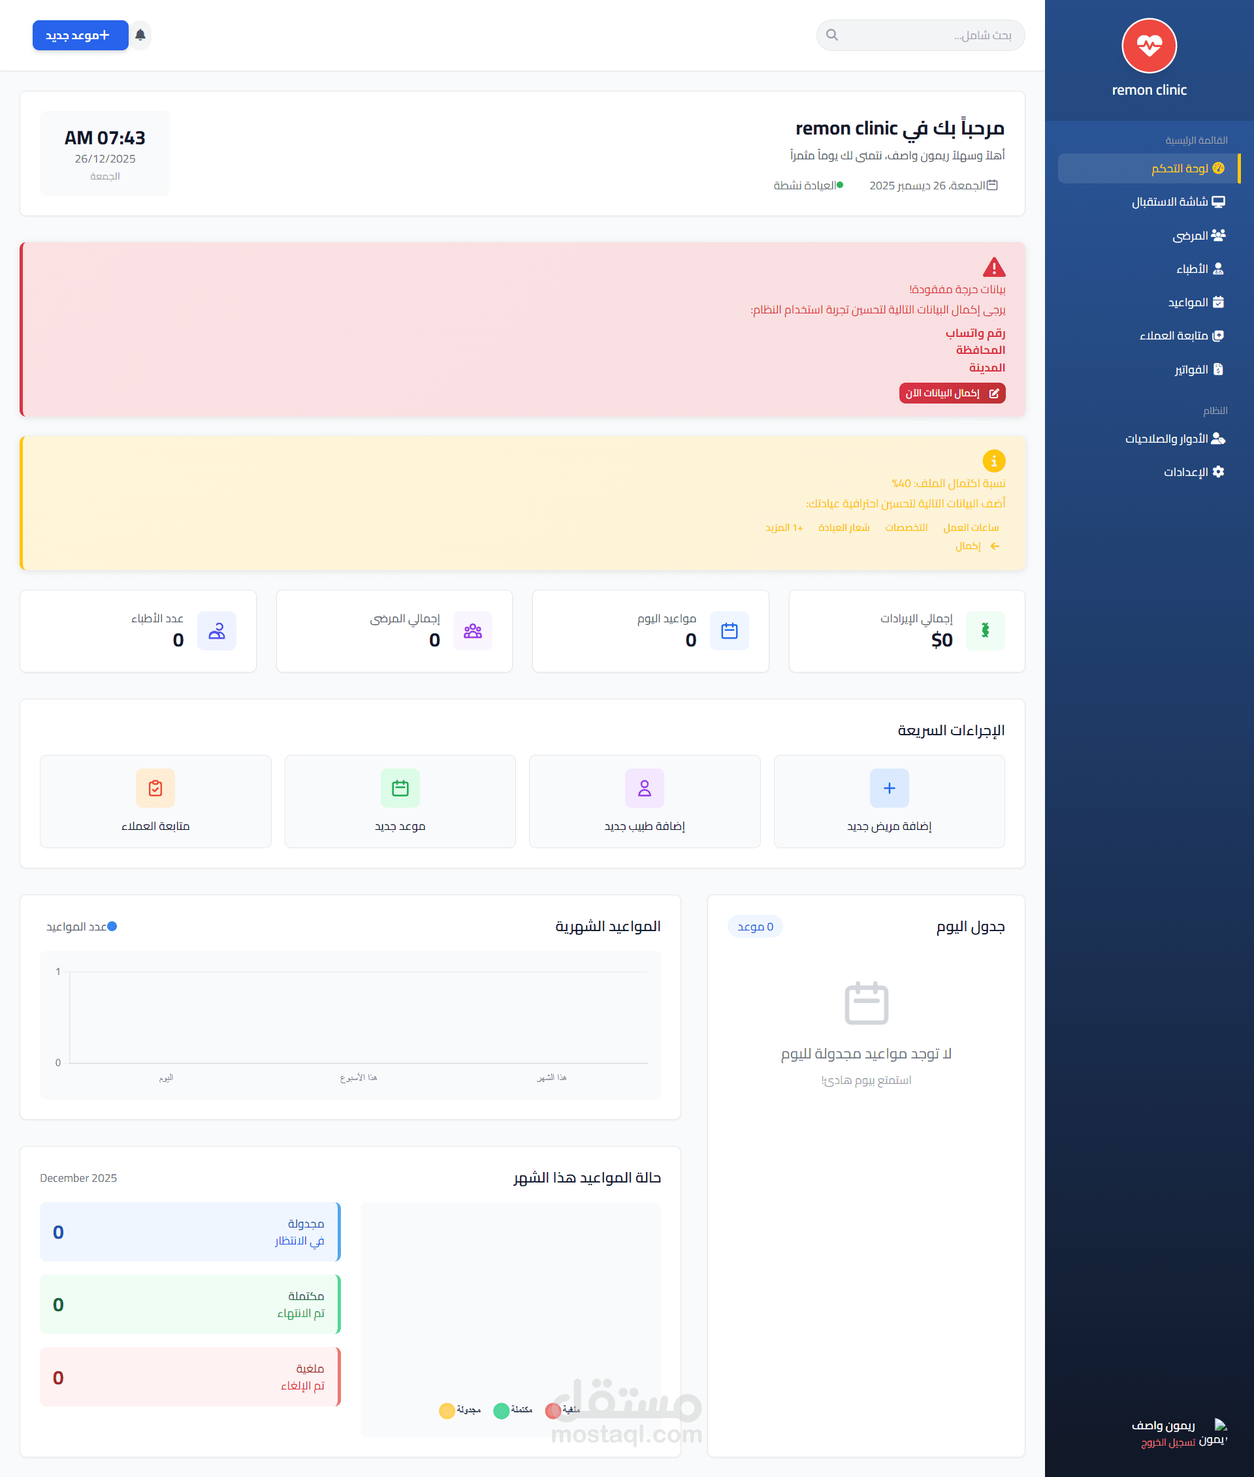Click the new appointment green calendar icon
1254x1477 pixels.
tap(400, 787)
